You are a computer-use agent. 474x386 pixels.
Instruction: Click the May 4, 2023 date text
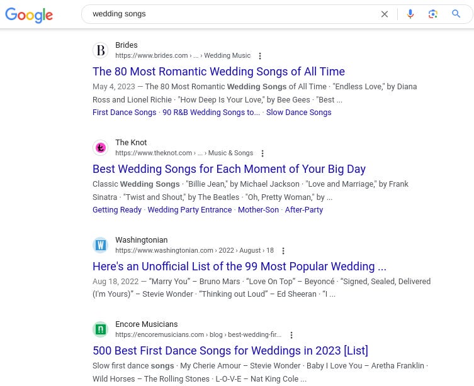114,87
